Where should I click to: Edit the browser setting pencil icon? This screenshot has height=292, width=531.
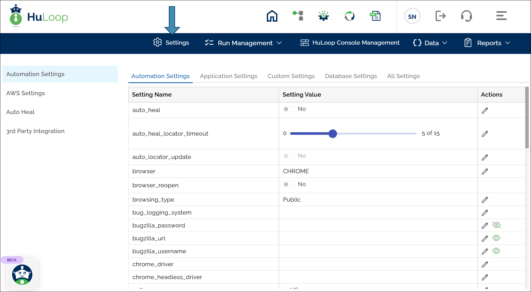click(x=485, y=172)
